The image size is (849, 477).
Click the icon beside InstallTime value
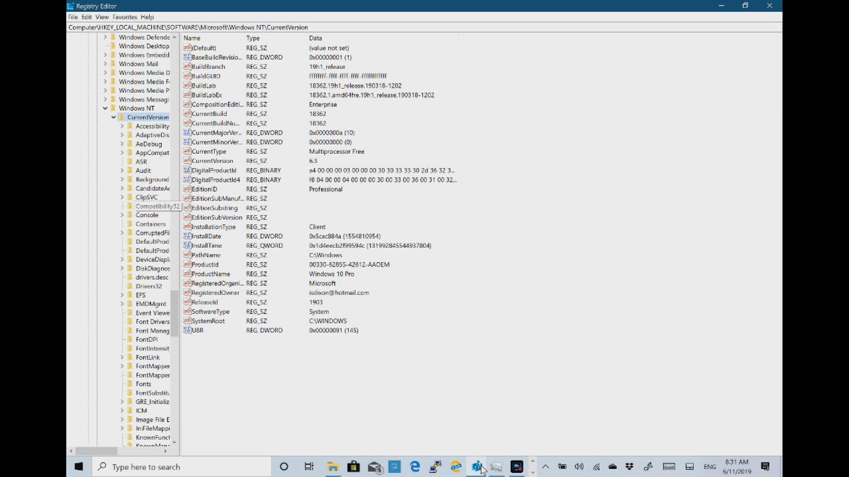coord(187,245)
